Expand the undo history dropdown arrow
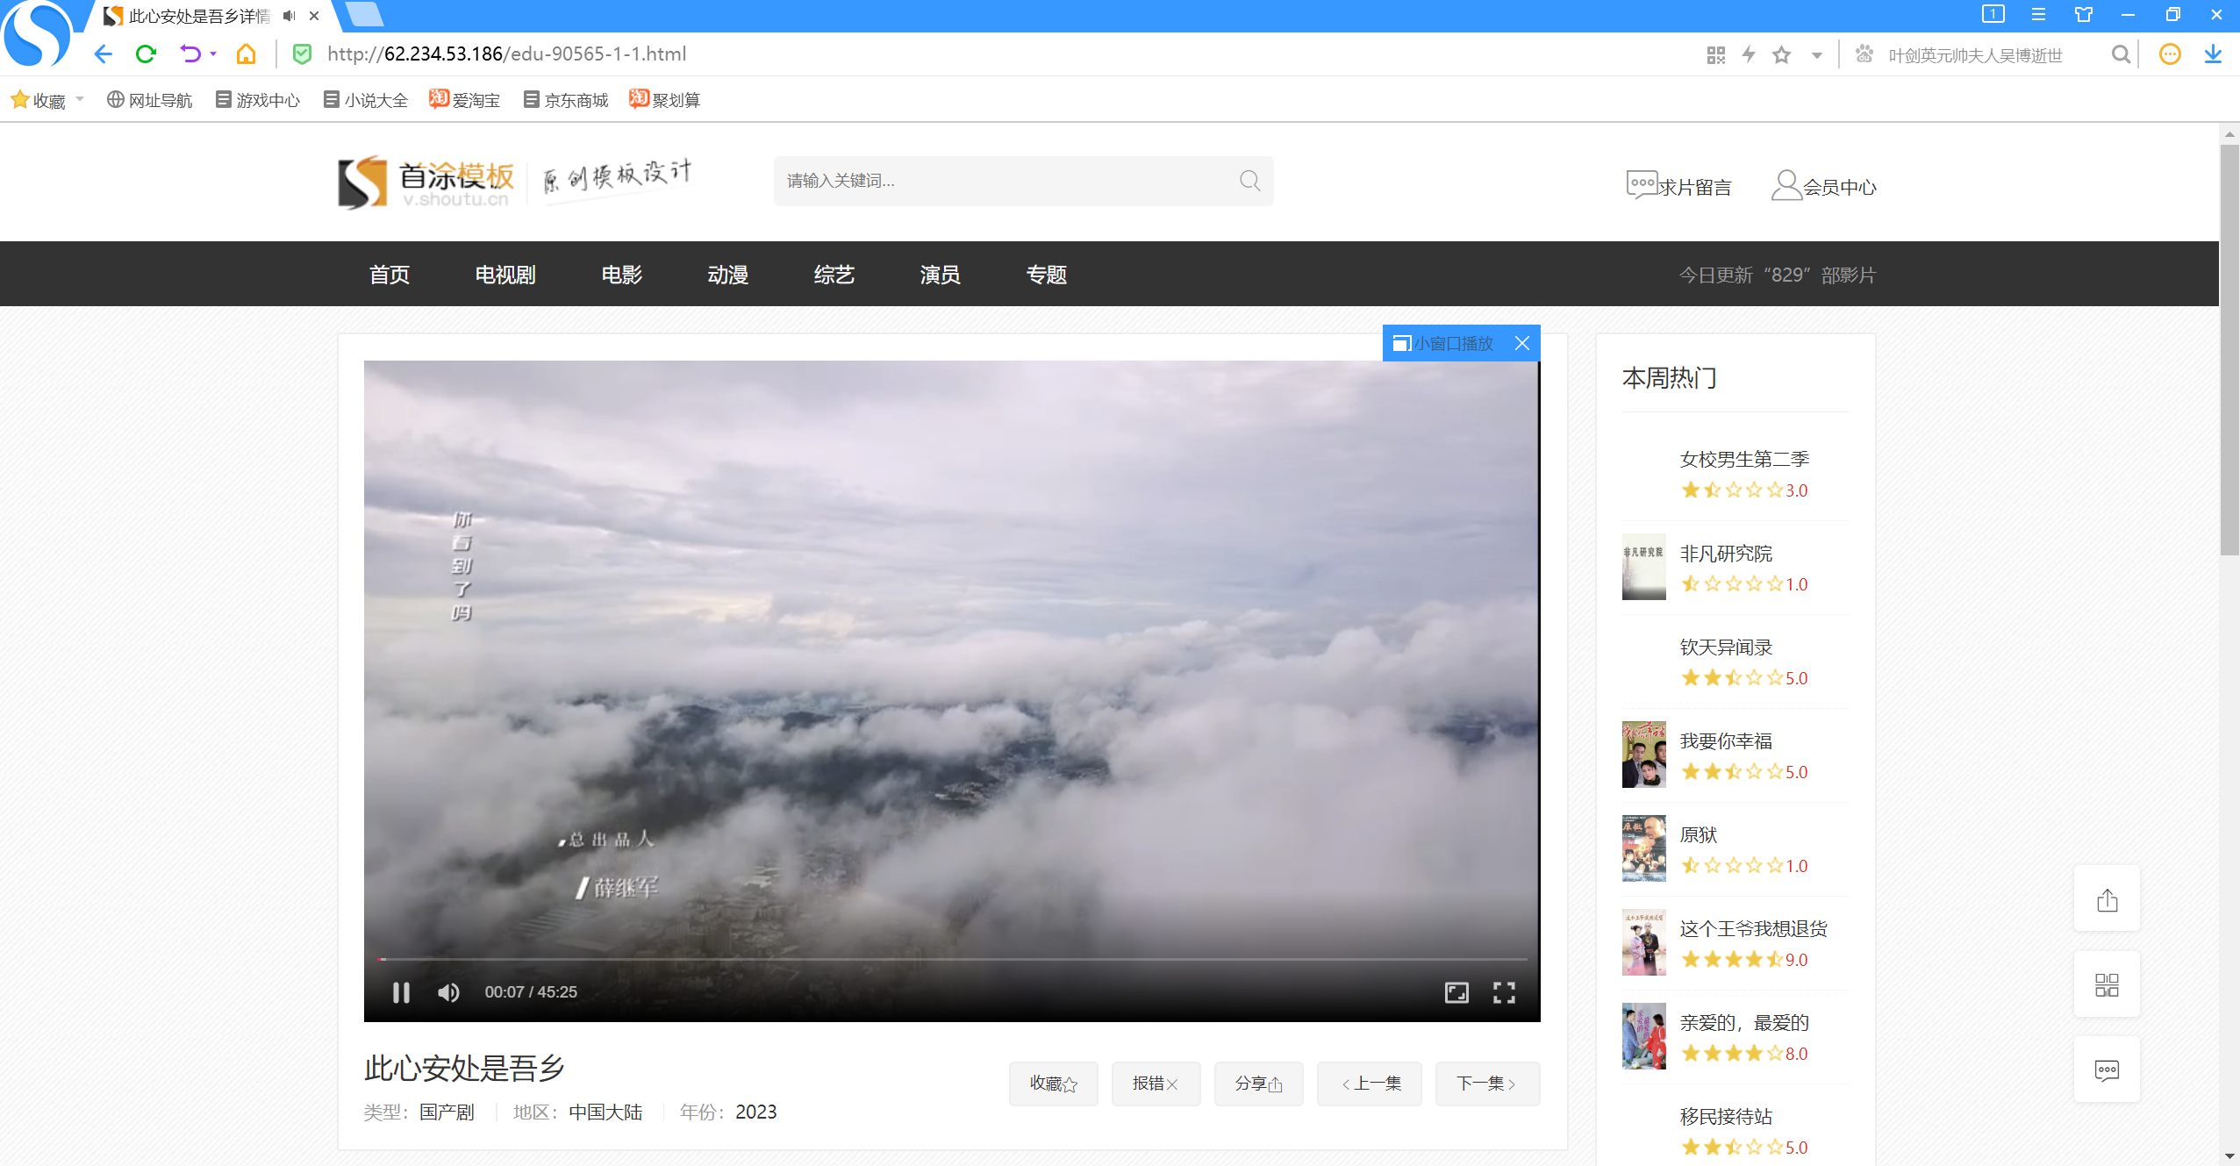This screenshot has height=1166, width=2240. click(x=213, y=54)
